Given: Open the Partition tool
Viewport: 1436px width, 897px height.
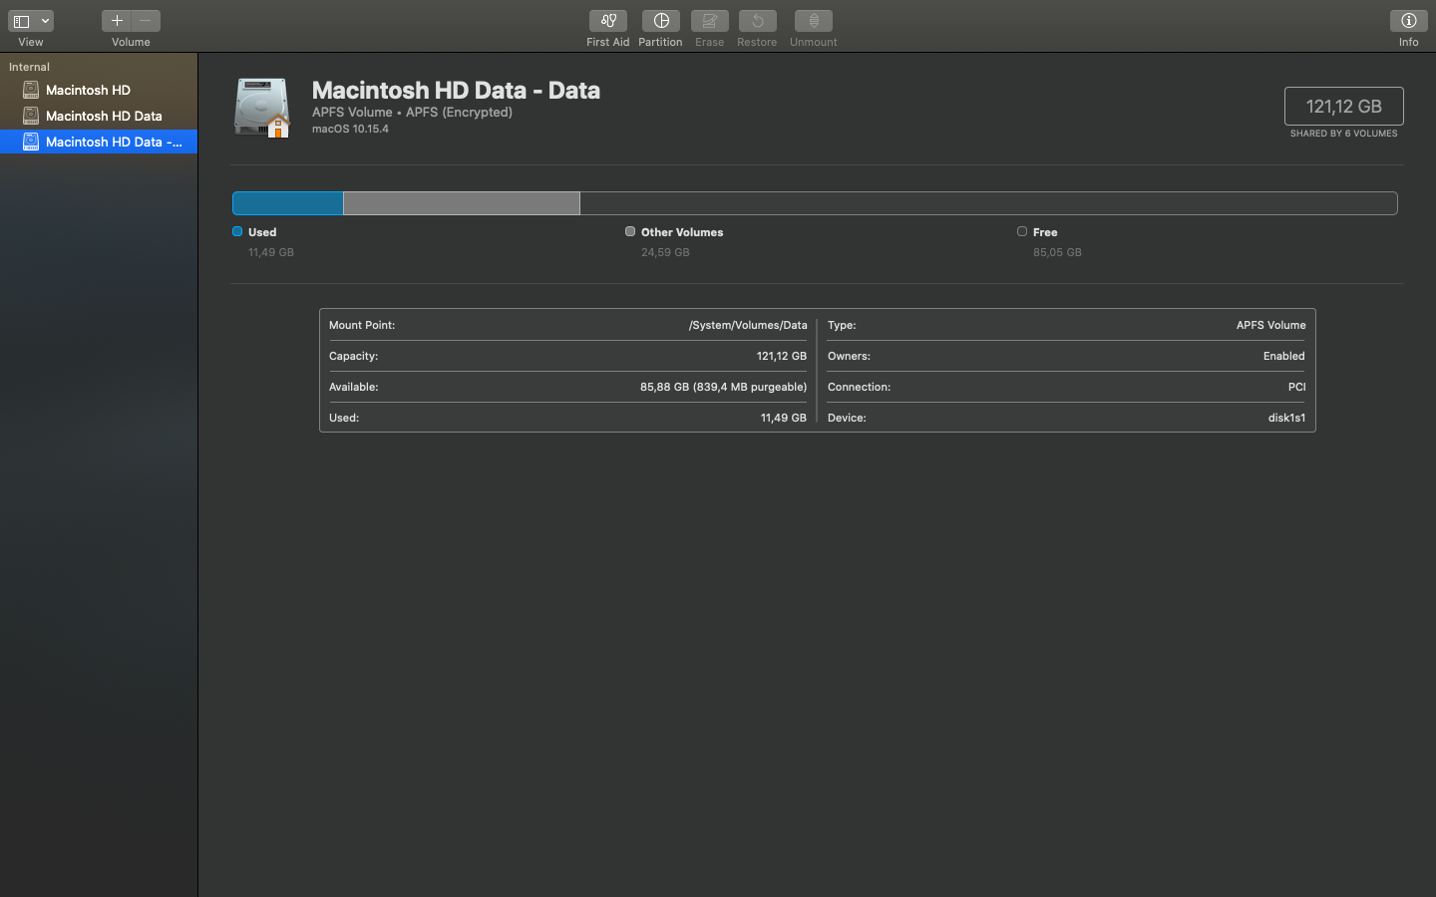Looking at the screenshot, I should [x=661, y=21].
